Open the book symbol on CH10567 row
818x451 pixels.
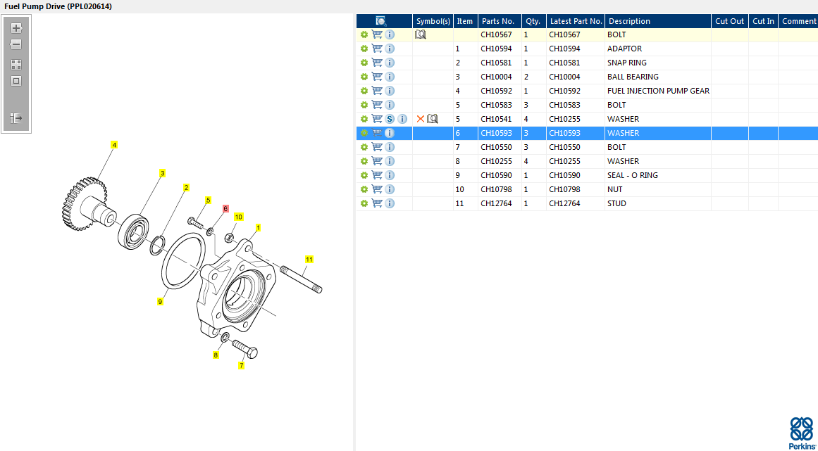pyautogui.click(x=421, y=34)
